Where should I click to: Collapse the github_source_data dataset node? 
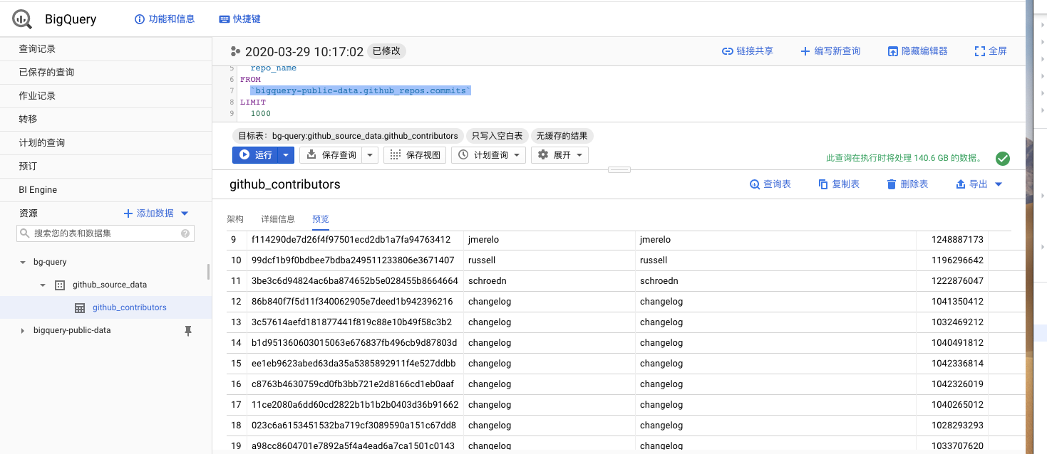43,285
